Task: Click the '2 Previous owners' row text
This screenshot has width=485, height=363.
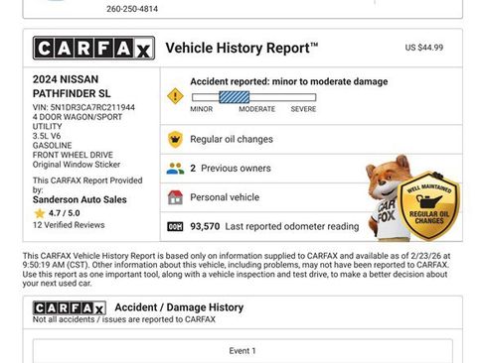Action: [231, 169]
